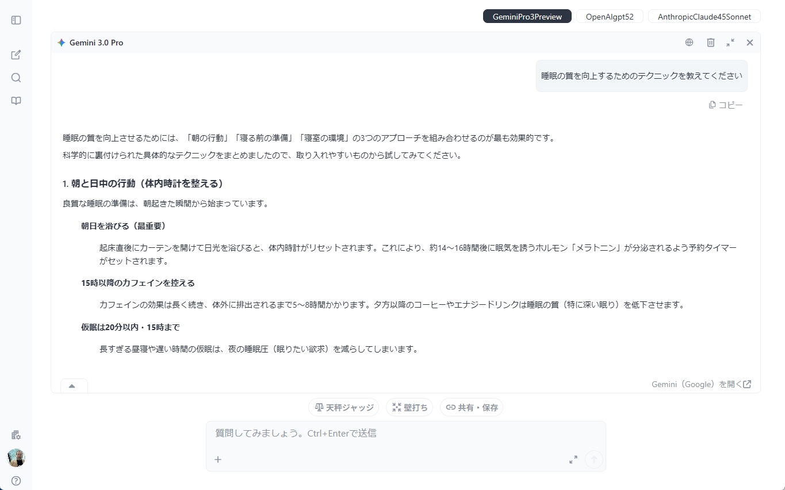Open Gemini（Google）via the link

[701, 384]
